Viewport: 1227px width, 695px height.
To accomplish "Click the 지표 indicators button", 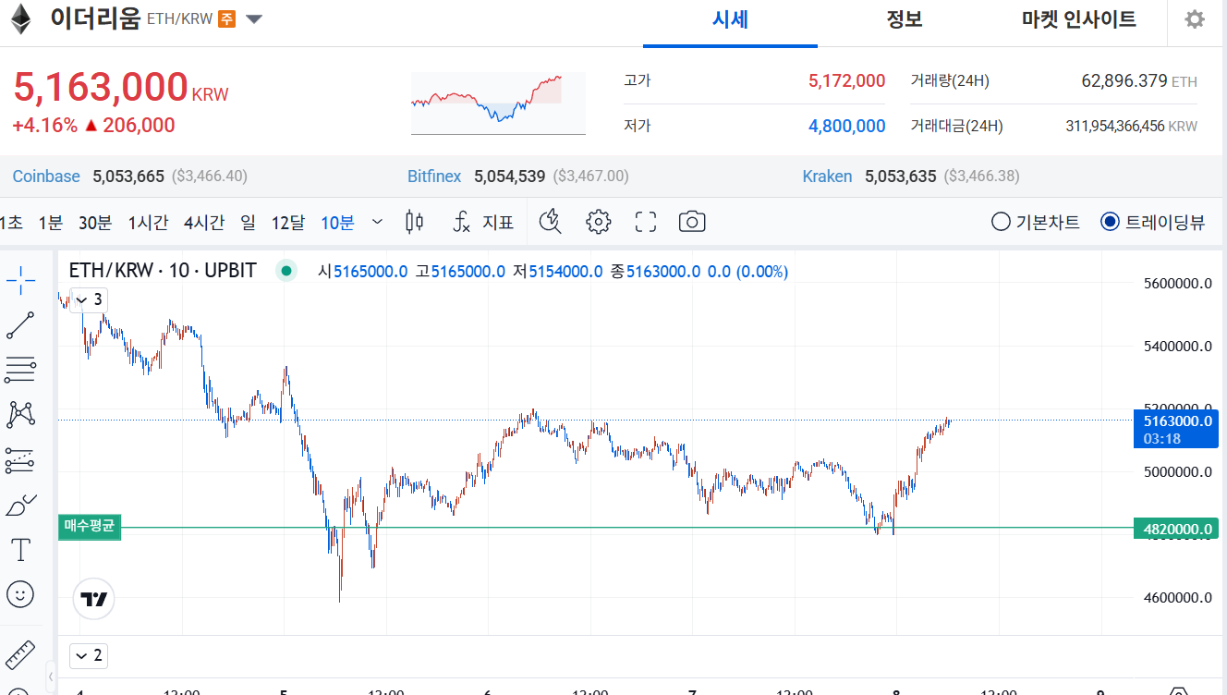I will click(x=483, y=222).
